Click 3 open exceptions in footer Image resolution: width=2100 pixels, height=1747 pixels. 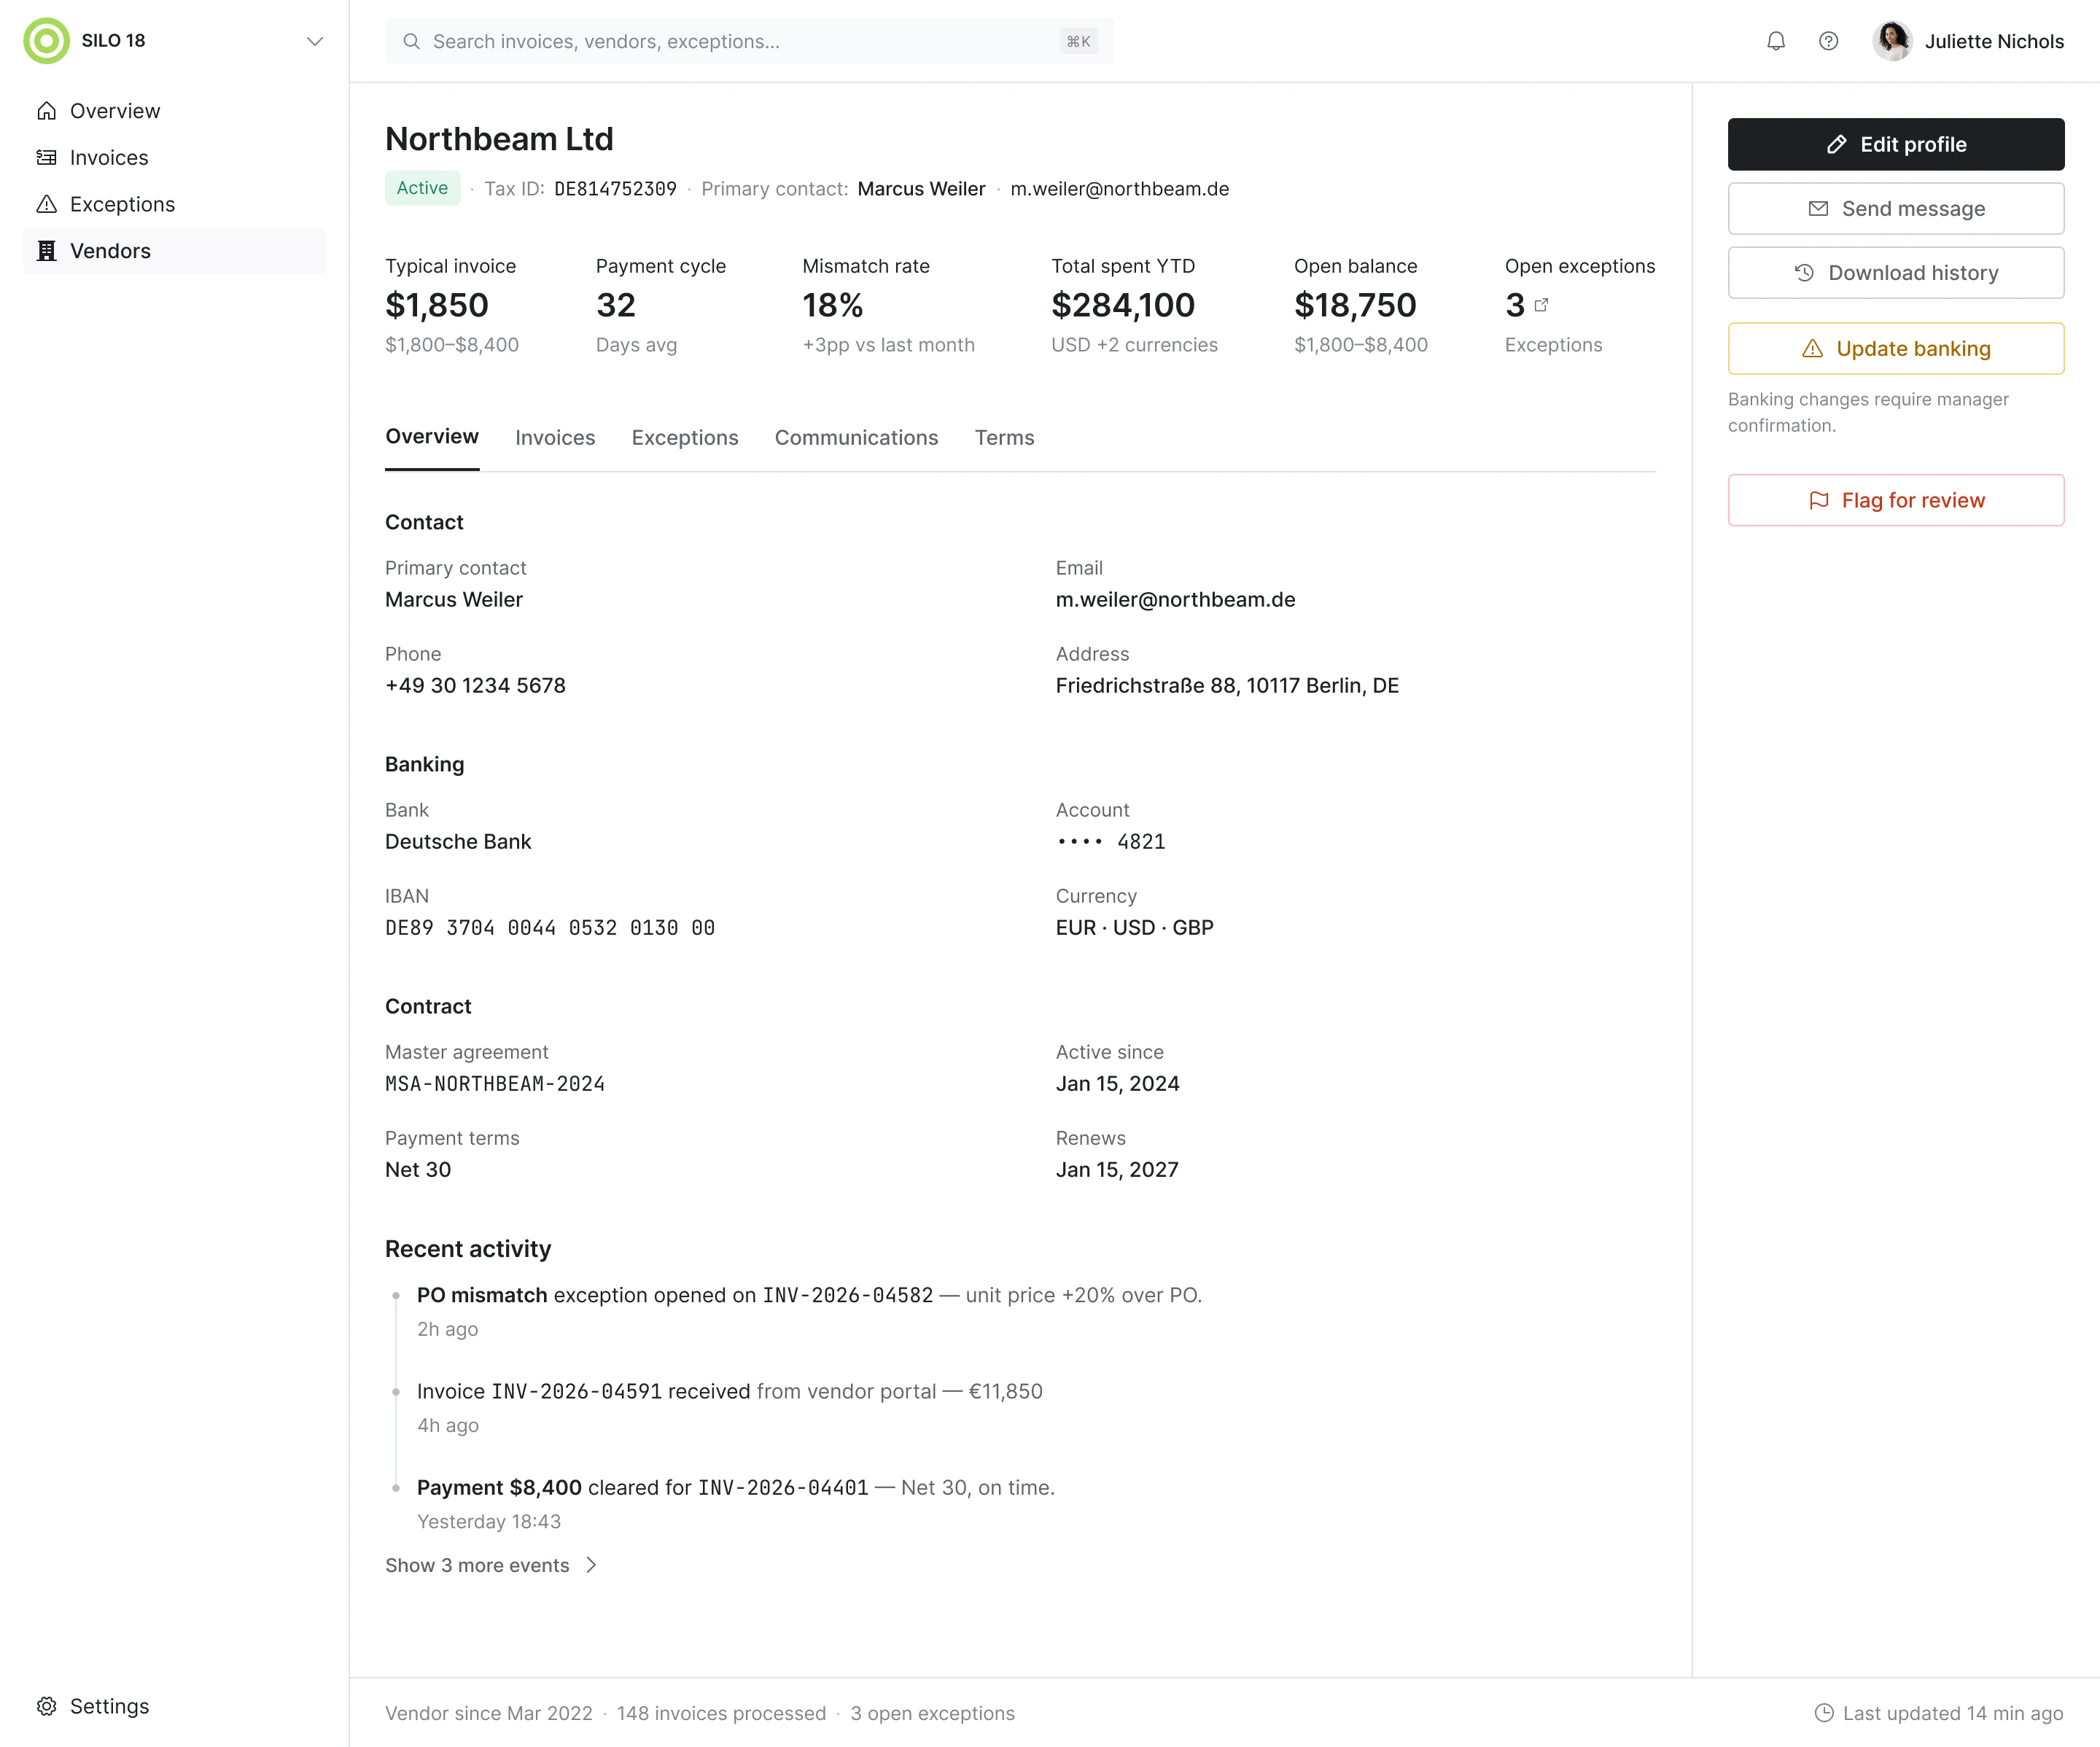click(932, 1714)
